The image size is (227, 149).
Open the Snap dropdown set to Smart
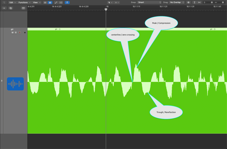coord(149,3)
